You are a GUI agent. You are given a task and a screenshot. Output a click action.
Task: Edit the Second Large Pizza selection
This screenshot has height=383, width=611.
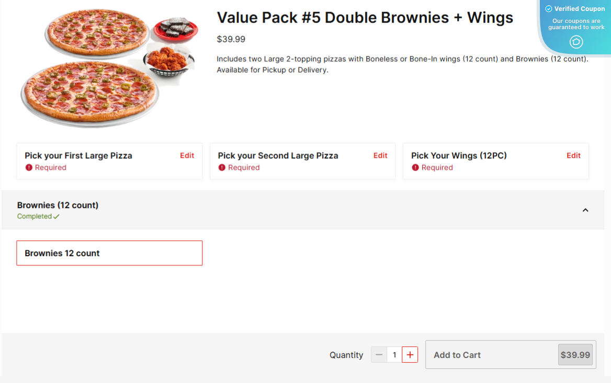tap(380, 156)
